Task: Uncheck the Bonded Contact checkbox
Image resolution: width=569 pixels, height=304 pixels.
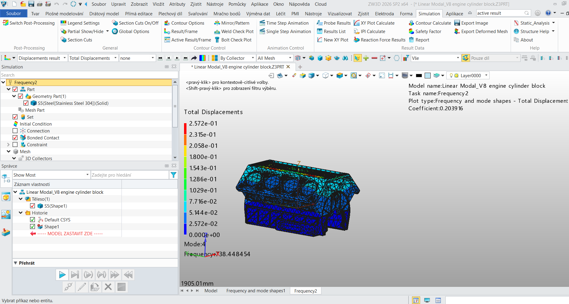Action: pyautogui.click(x=15, y=138)
